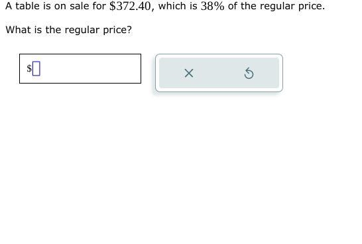Click the "What is the regular price?" prompt
The image size is (362, 244).
[x=68, y=30]
